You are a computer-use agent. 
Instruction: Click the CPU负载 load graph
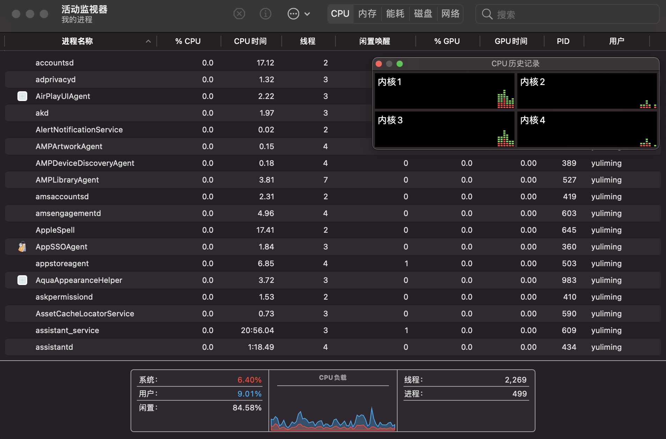(x=333, y=408)
